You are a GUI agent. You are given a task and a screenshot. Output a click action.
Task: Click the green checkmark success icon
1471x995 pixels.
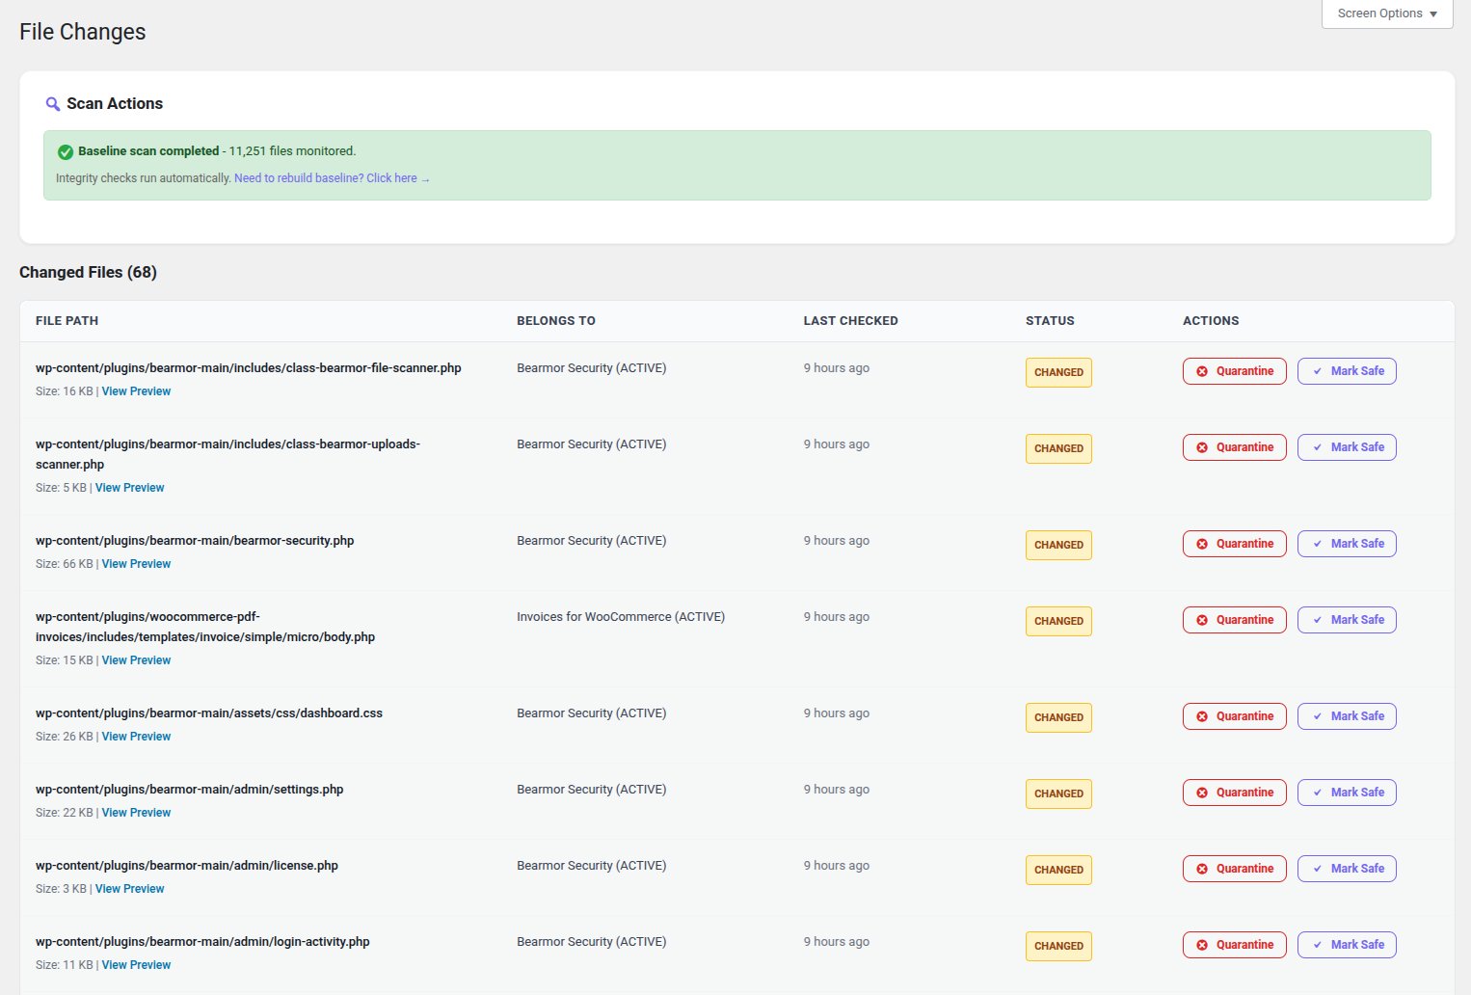(66, 151)
